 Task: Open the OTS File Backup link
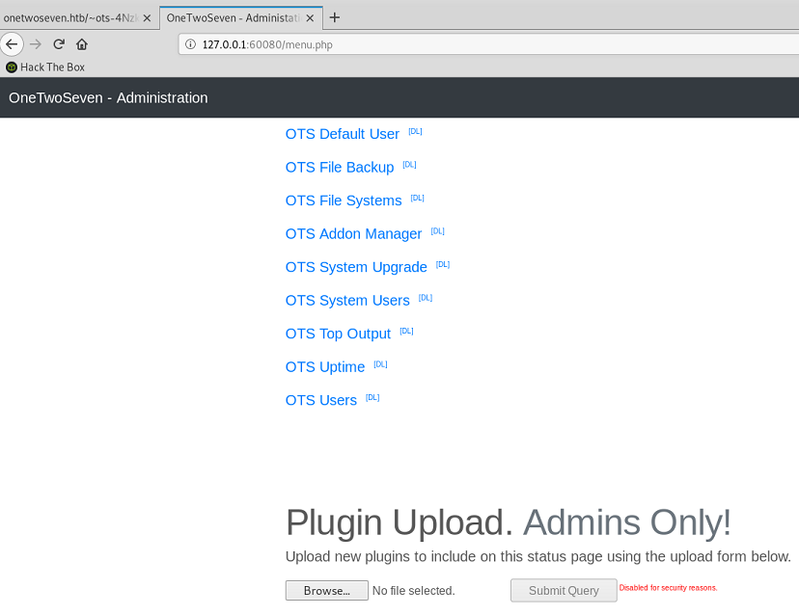tap(340, 168)
